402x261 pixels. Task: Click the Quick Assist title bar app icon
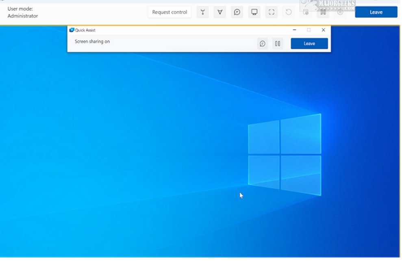click(x=72, y=30)
